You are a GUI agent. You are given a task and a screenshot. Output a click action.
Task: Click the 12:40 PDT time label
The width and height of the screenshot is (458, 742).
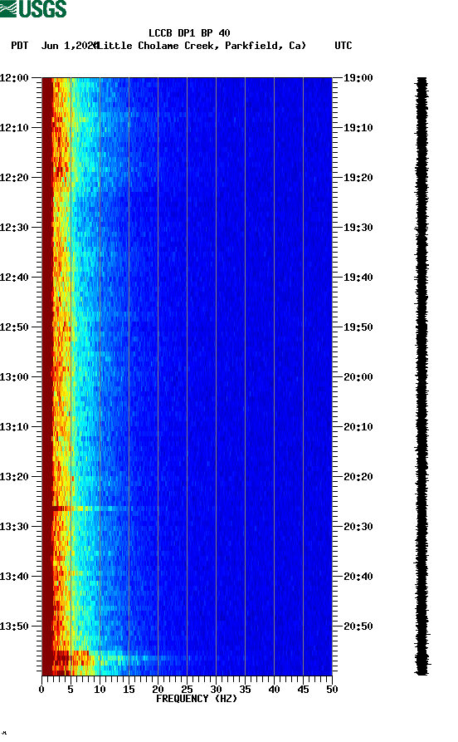click(x=14, y=278)
